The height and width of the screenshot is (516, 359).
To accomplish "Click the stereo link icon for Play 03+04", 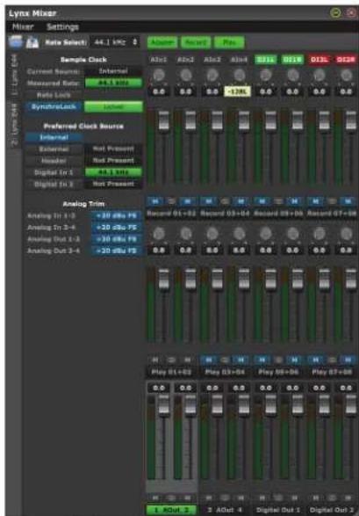I will [225, 360].
